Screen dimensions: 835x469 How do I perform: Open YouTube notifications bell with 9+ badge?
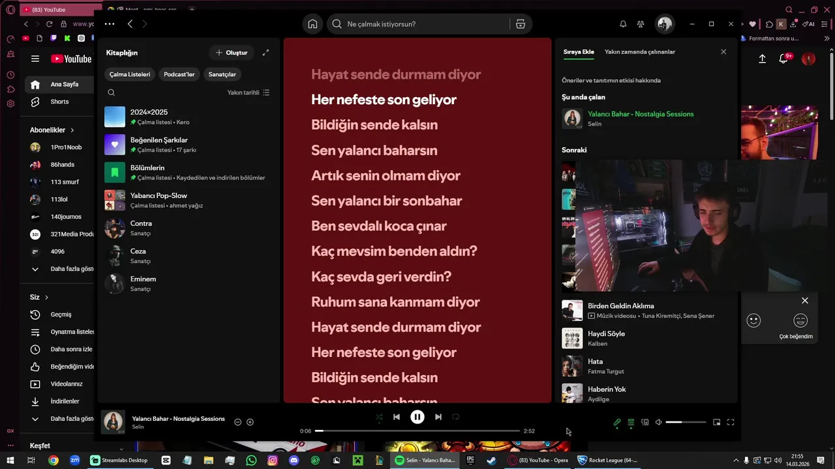tap(785, 59)
